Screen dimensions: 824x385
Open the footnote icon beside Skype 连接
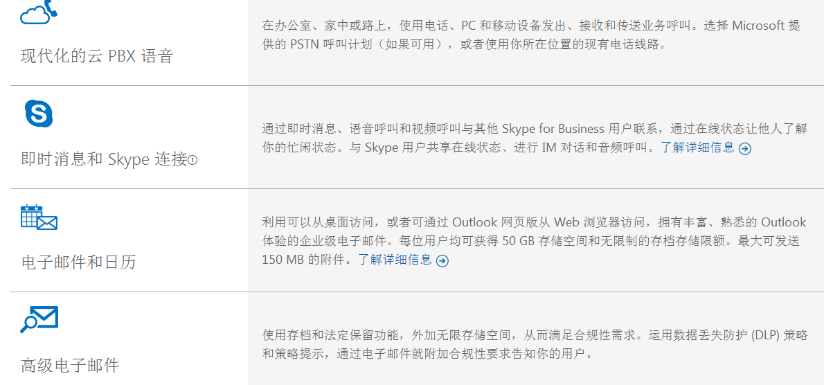tap(193, 160)
